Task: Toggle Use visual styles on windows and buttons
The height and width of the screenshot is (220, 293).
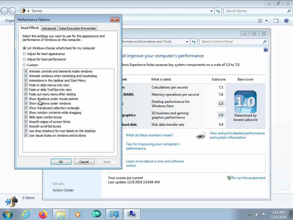Action: 26,135
